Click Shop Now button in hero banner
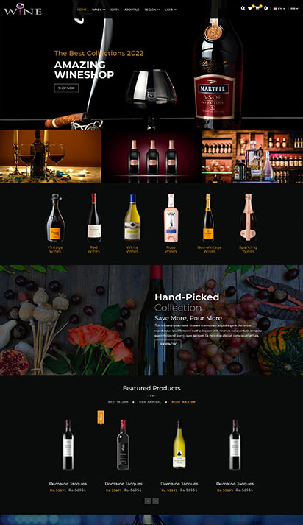This screenshot has width=303, height=525. pos(66,88)
